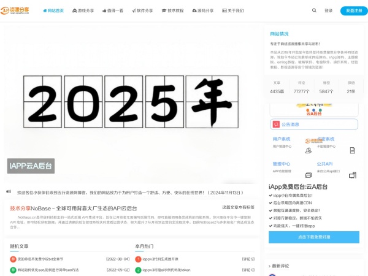Click the user icon in 用户系统 card
The width and height of the screenshot is (368, 276).
point(309,150)
